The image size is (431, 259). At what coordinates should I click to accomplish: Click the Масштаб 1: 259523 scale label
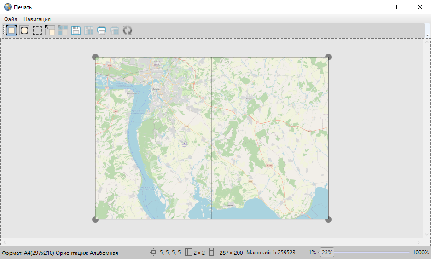click(x=271, y=253)
